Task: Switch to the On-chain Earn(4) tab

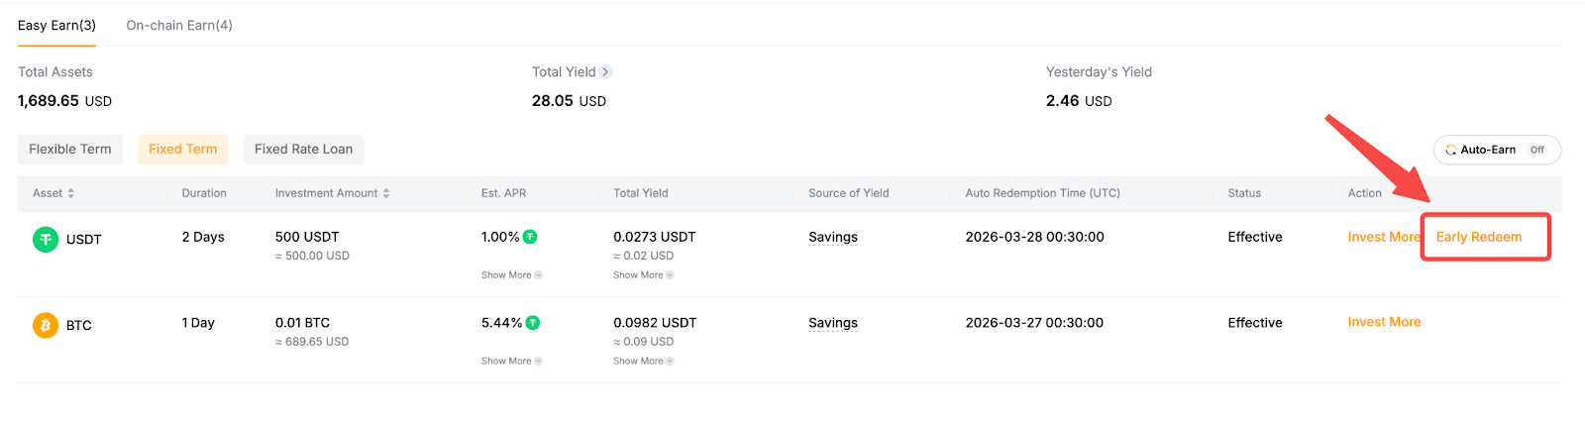Action: 179,26
